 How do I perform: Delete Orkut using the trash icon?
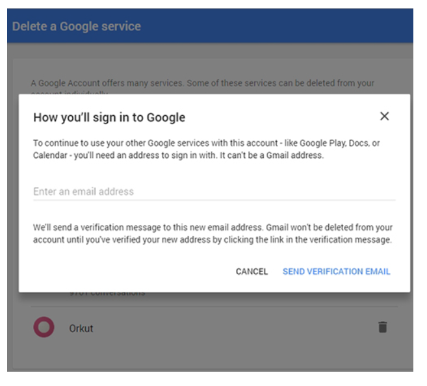click(x=383, y=328)
